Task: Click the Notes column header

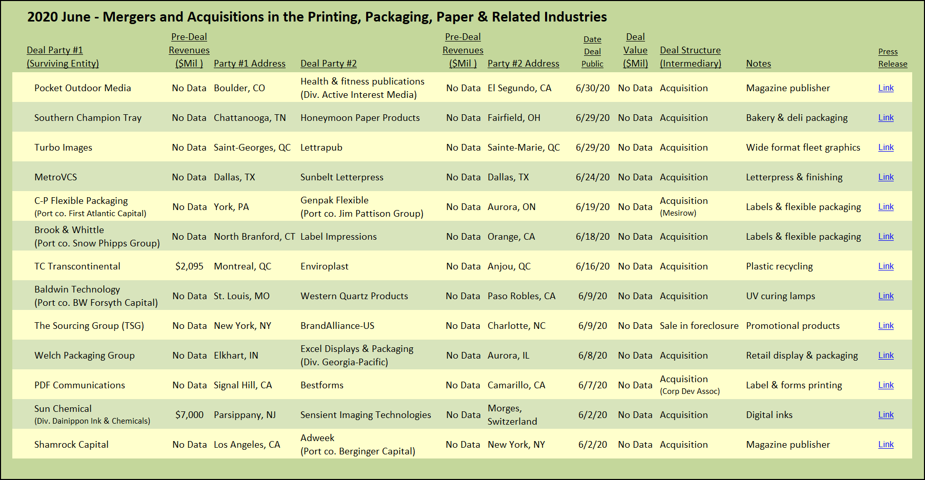Action: point(758,64)
